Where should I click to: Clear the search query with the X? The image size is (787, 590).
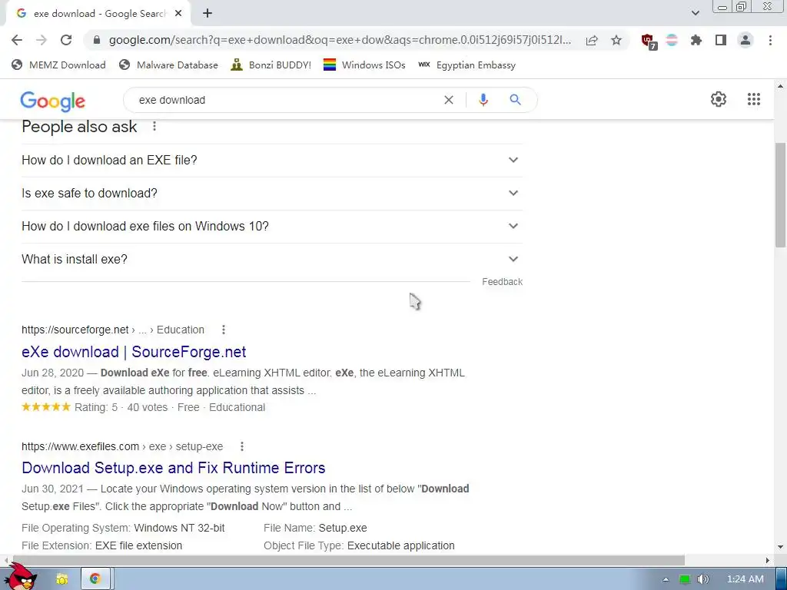(x=449, y=100)
